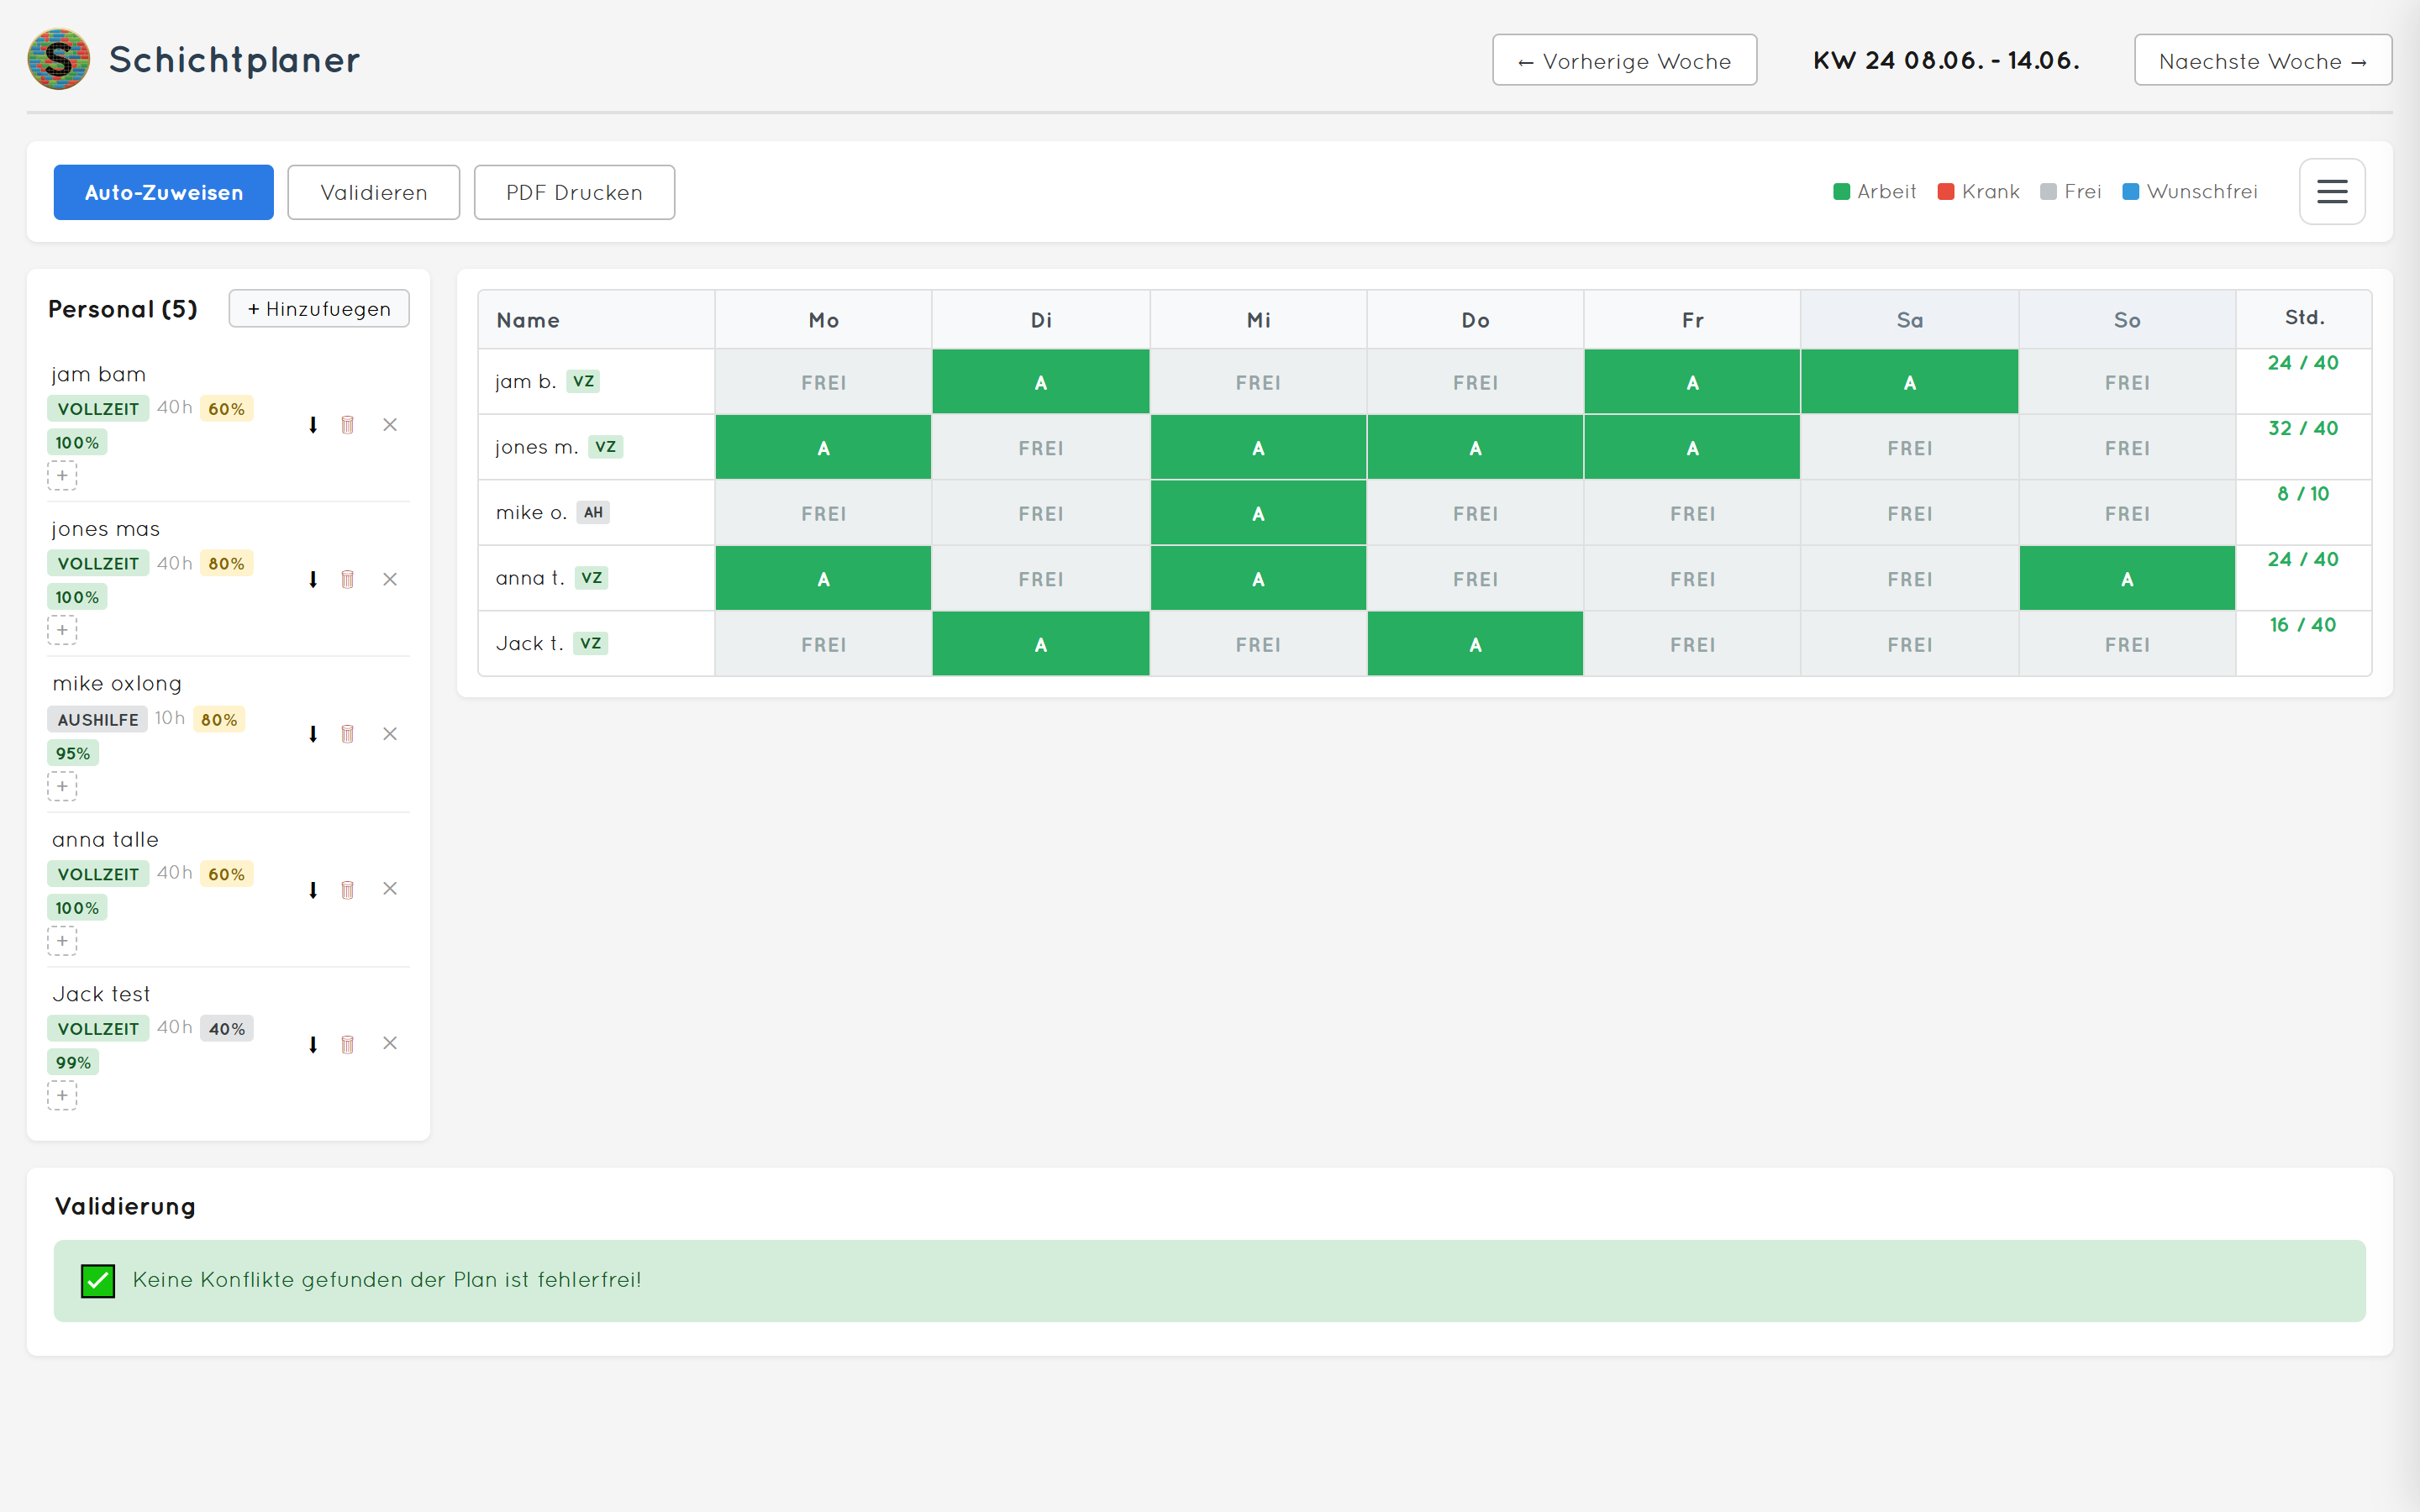The image size is (2420, 1512).
Task: Click red Krank legend swatch
Action: point(1946,191)
